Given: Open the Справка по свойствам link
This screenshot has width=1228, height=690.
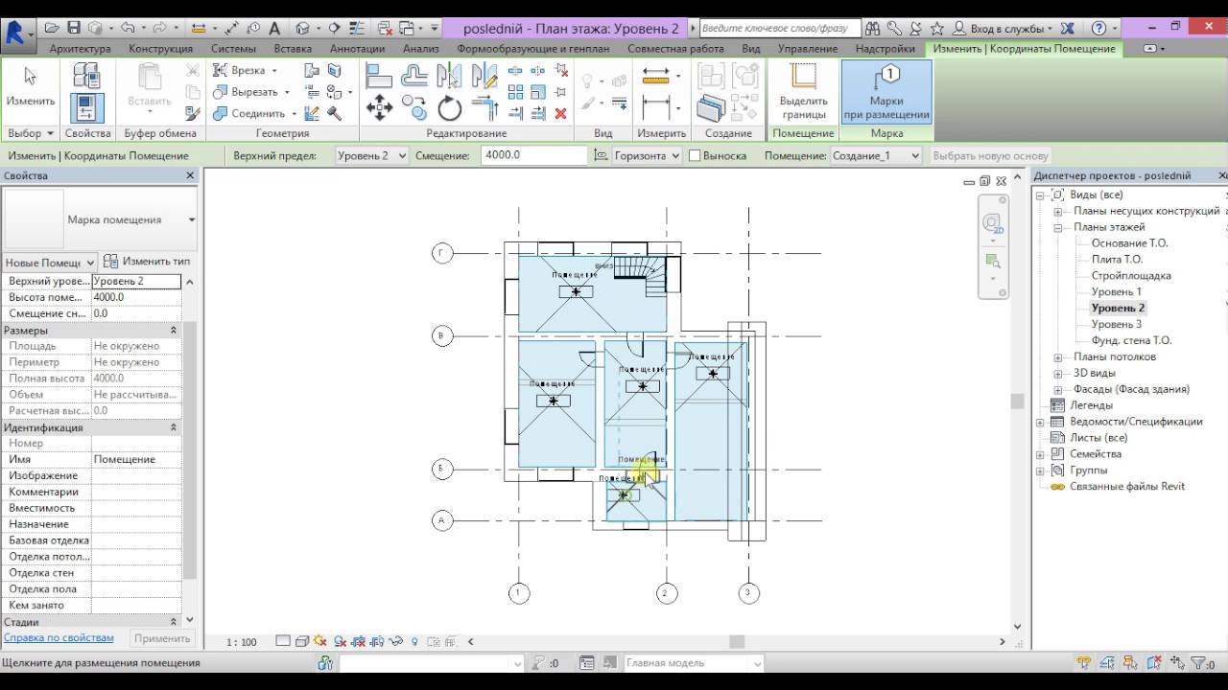Looking at the screenshot, I should (x=59, y=637).
